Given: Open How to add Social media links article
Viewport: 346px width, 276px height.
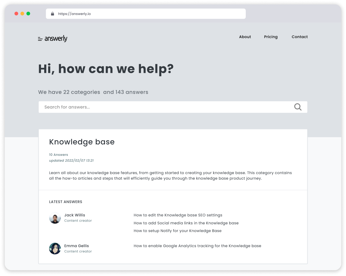Looking at the screenshot, I should tap(186, 223).
